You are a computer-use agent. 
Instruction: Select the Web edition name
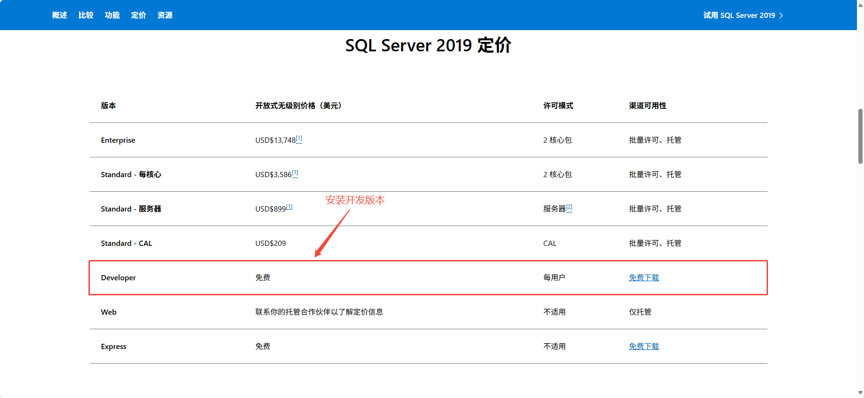(108, 312)
